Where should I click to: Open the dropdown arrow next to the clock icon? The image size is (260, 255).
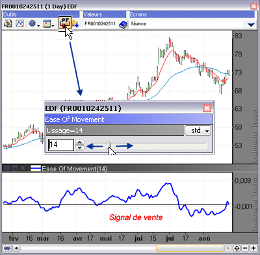click(x=38, y=26)
